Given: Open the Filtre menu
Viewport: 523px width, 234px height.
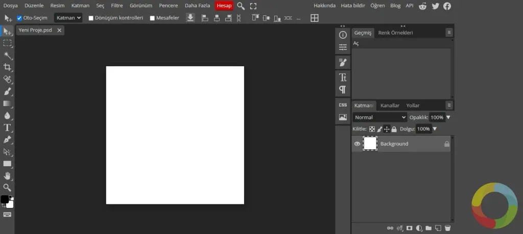Looking at the screenshot, I should click(x=117, y=6).
